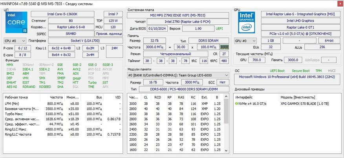This screenshot has height=158, width=344.
Task: Click the '30.00' memory multiplier field
Action: pos(181,47)
